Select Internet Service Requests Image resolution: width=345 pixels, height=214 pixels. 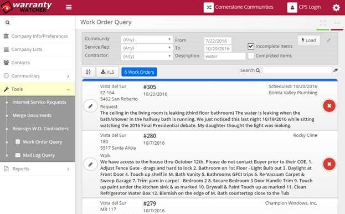pos(39,102)
